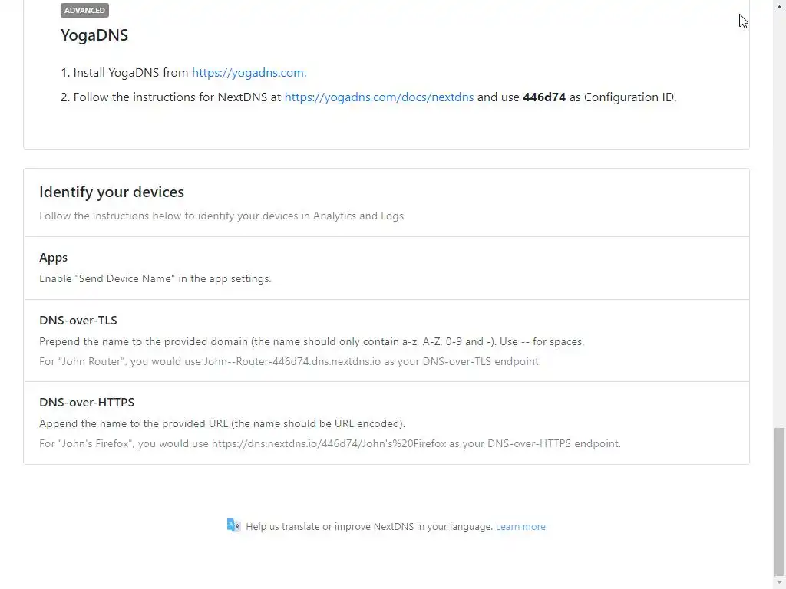Screen dimensions: 786x589
Task: Click the ADVANCED badge above YogaDNS
Action: point(84,11)
